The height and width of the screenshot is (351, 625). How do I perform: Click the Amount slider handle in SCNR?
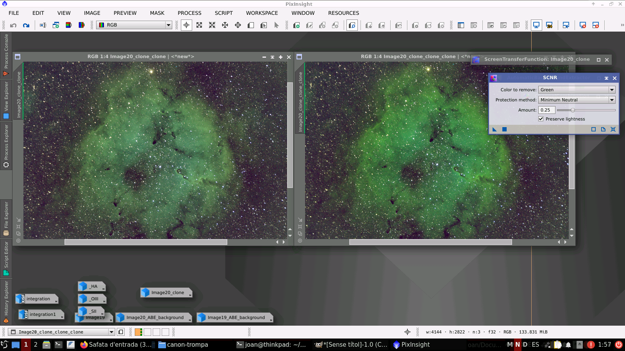tap(573, 110)
